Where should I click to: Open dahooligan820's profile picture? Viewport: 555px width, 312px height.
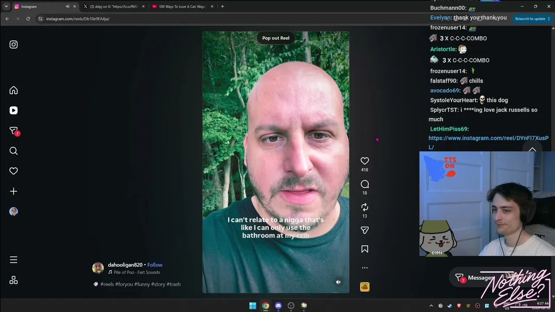click(x=98, y=268)
